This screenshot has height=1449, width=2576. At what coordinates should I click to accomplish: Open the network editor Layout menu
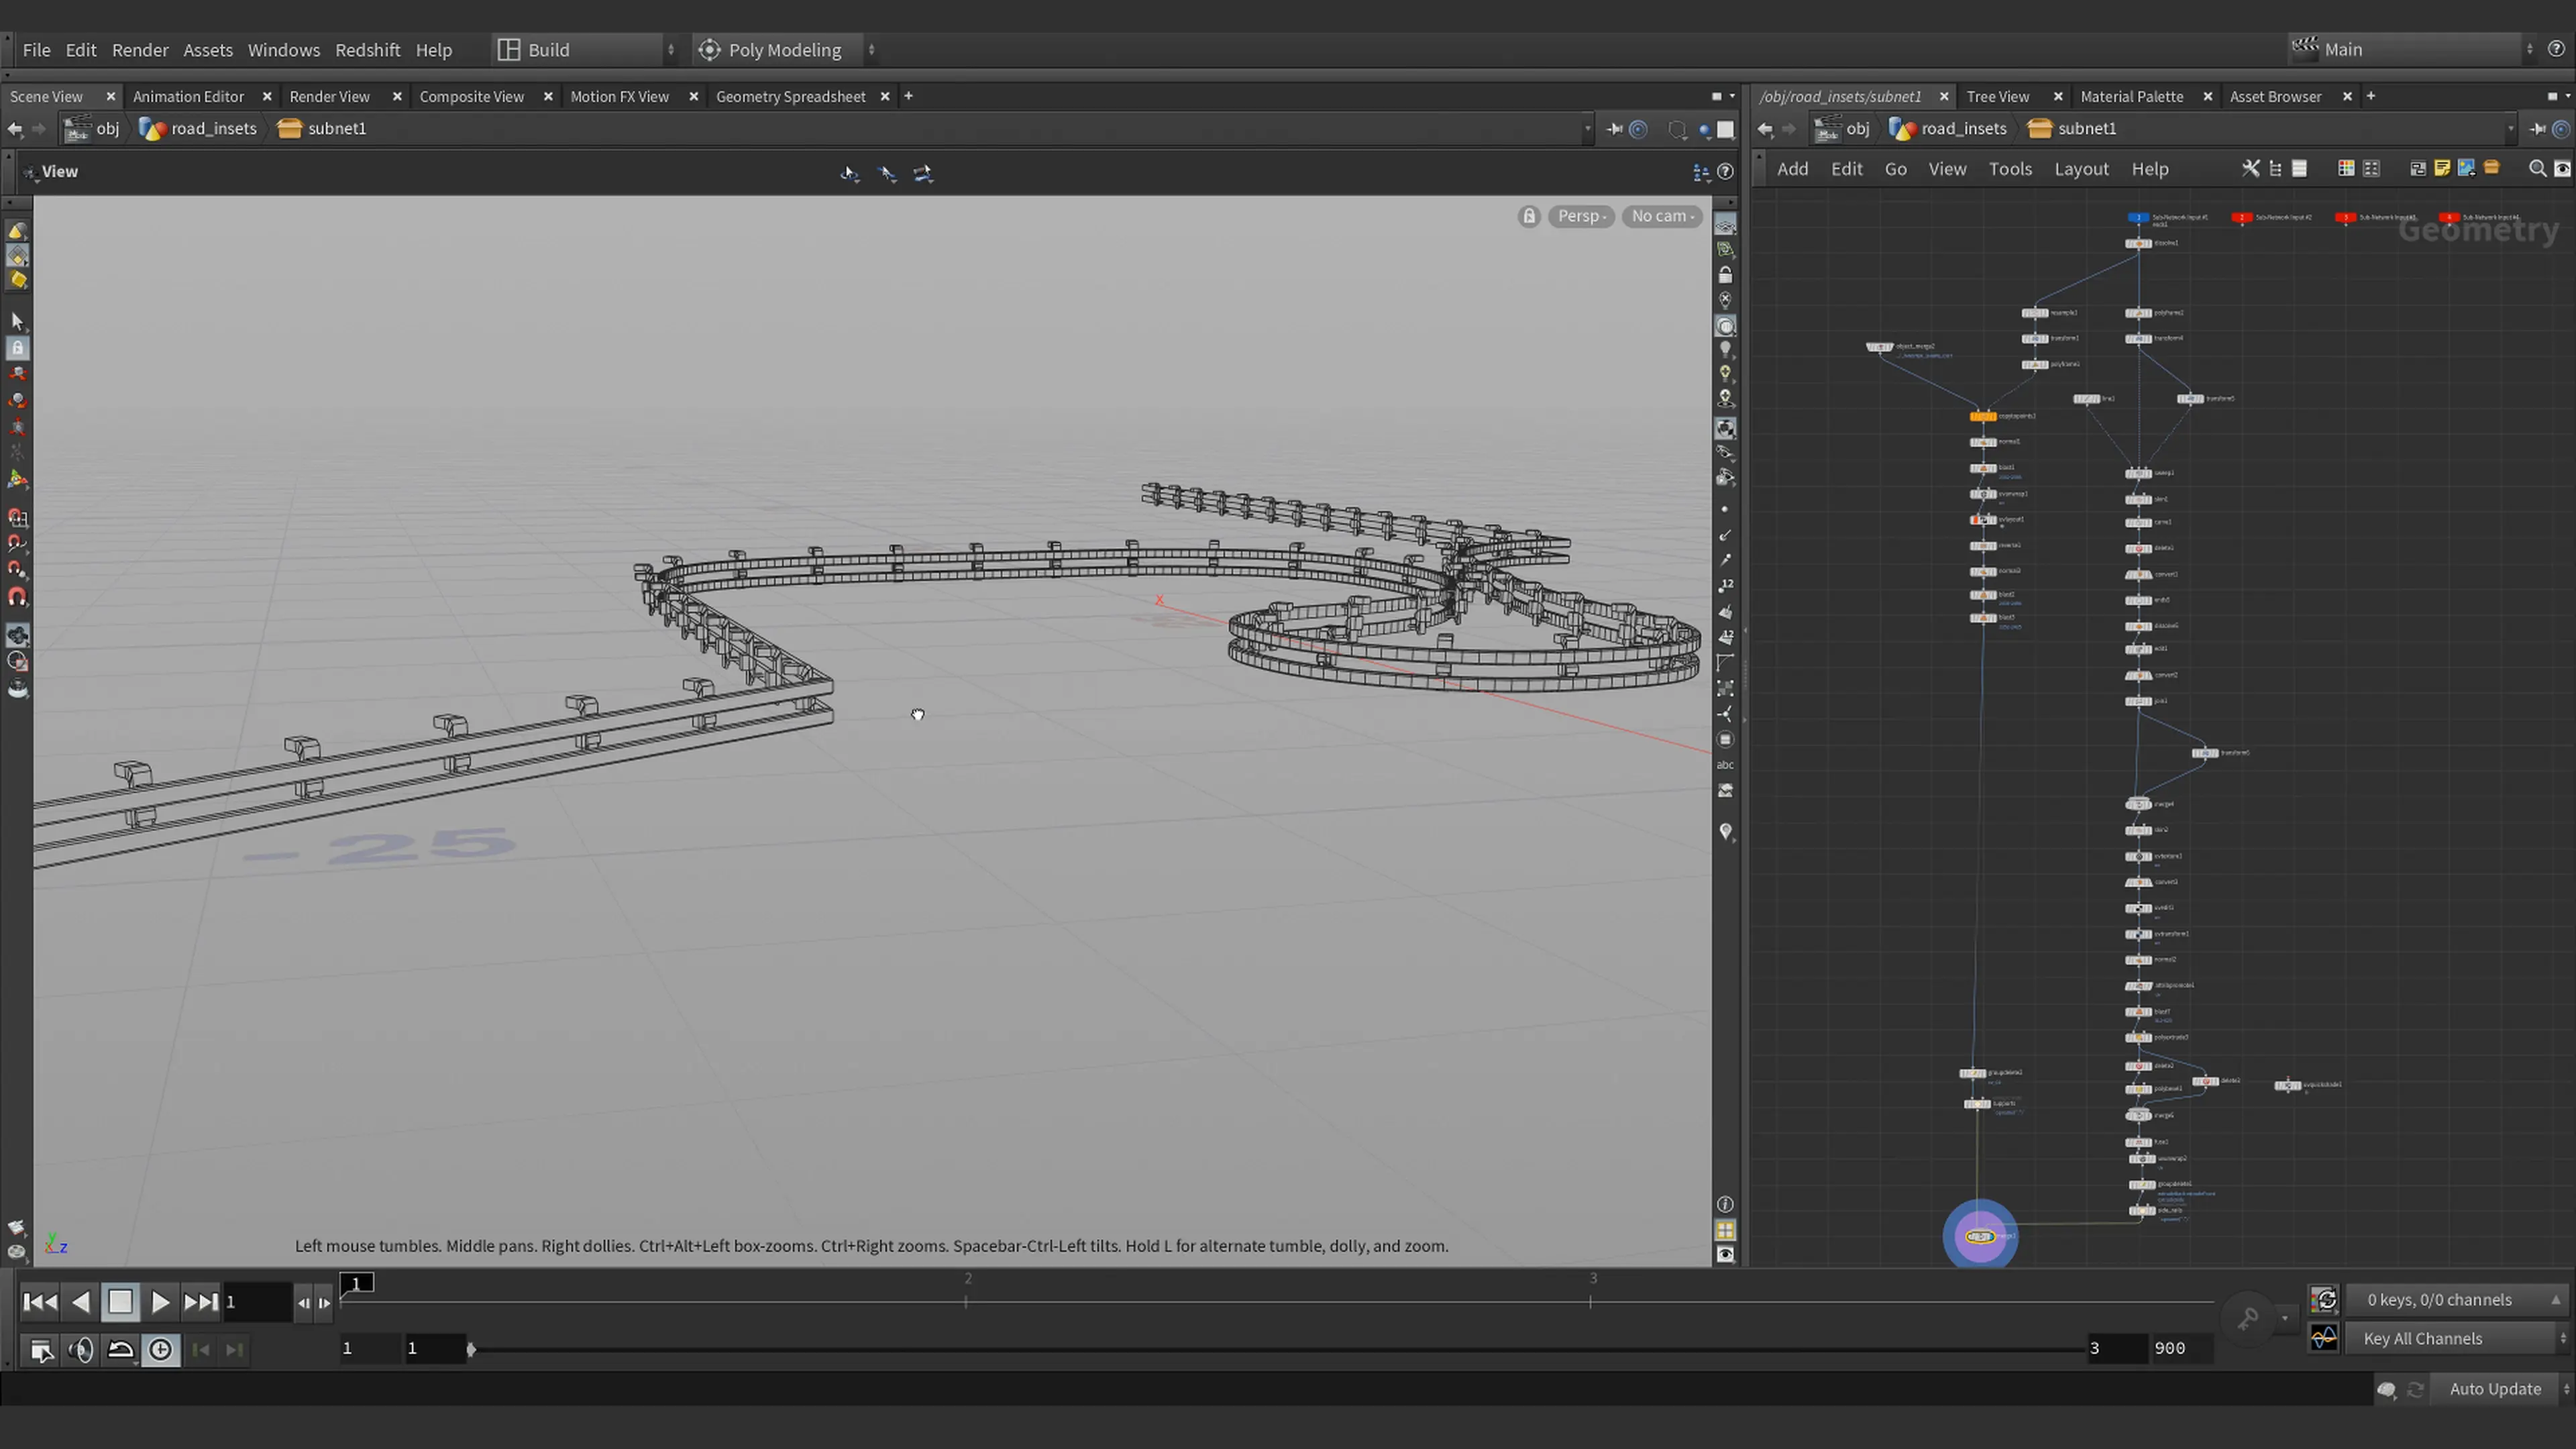click(2081, 169)
